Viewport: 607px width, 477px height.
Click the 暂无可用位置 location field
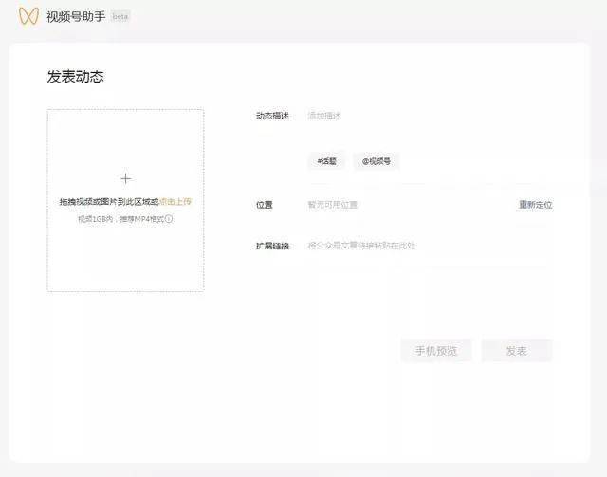click(x=332, y=205)
